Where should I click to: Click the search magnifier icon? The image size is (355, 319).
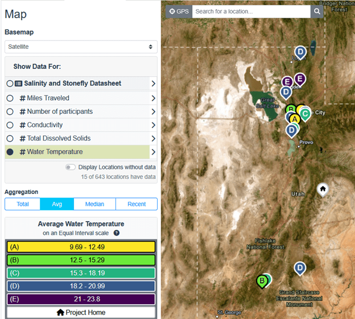[317, 11]
